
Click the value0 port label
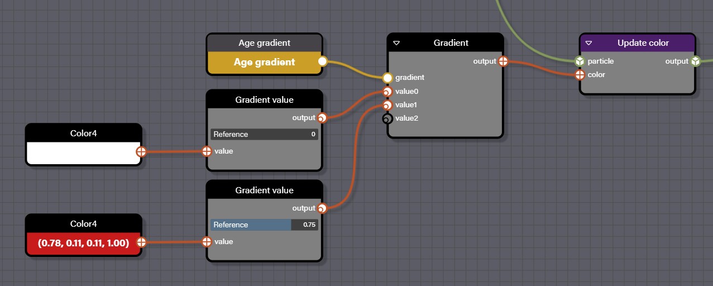click(x=406, y=91)
